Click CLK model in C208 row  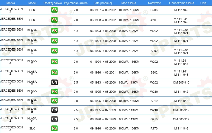pyautogui.click(x=32, y=10)
